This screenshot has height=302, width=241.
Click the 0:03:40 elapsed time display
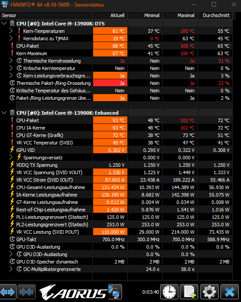pyautogui.click(x=150, y=292)
